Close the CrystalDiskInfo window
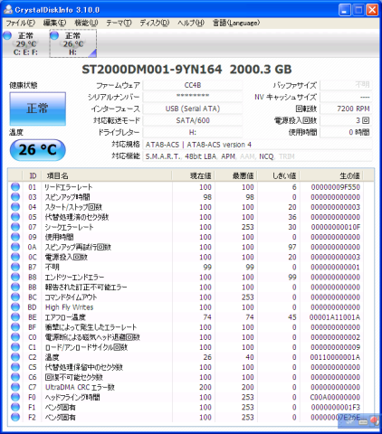Viewport: 382px width, 434px height. [x=372, y=10]
